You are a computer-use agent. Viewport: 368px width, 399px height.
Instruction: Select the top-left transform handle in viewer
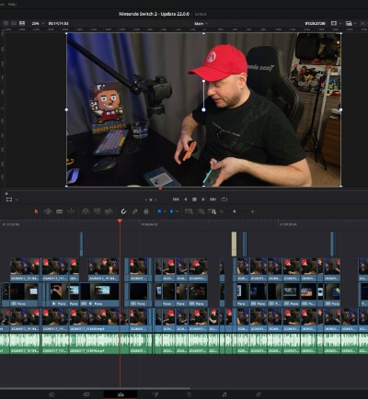[x=67, y=33]
